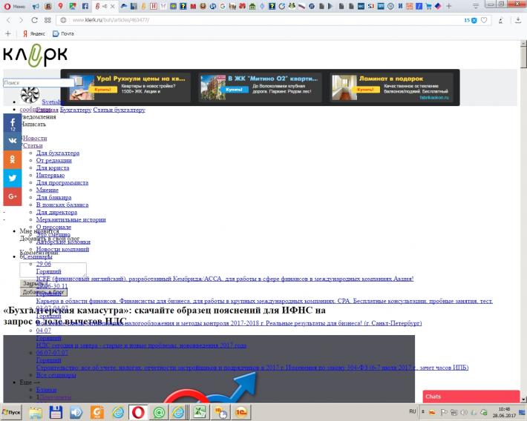This screenshot has width=527, height=421.
Task: Switch to the Google tab
Action: click(x=223, y=6)
